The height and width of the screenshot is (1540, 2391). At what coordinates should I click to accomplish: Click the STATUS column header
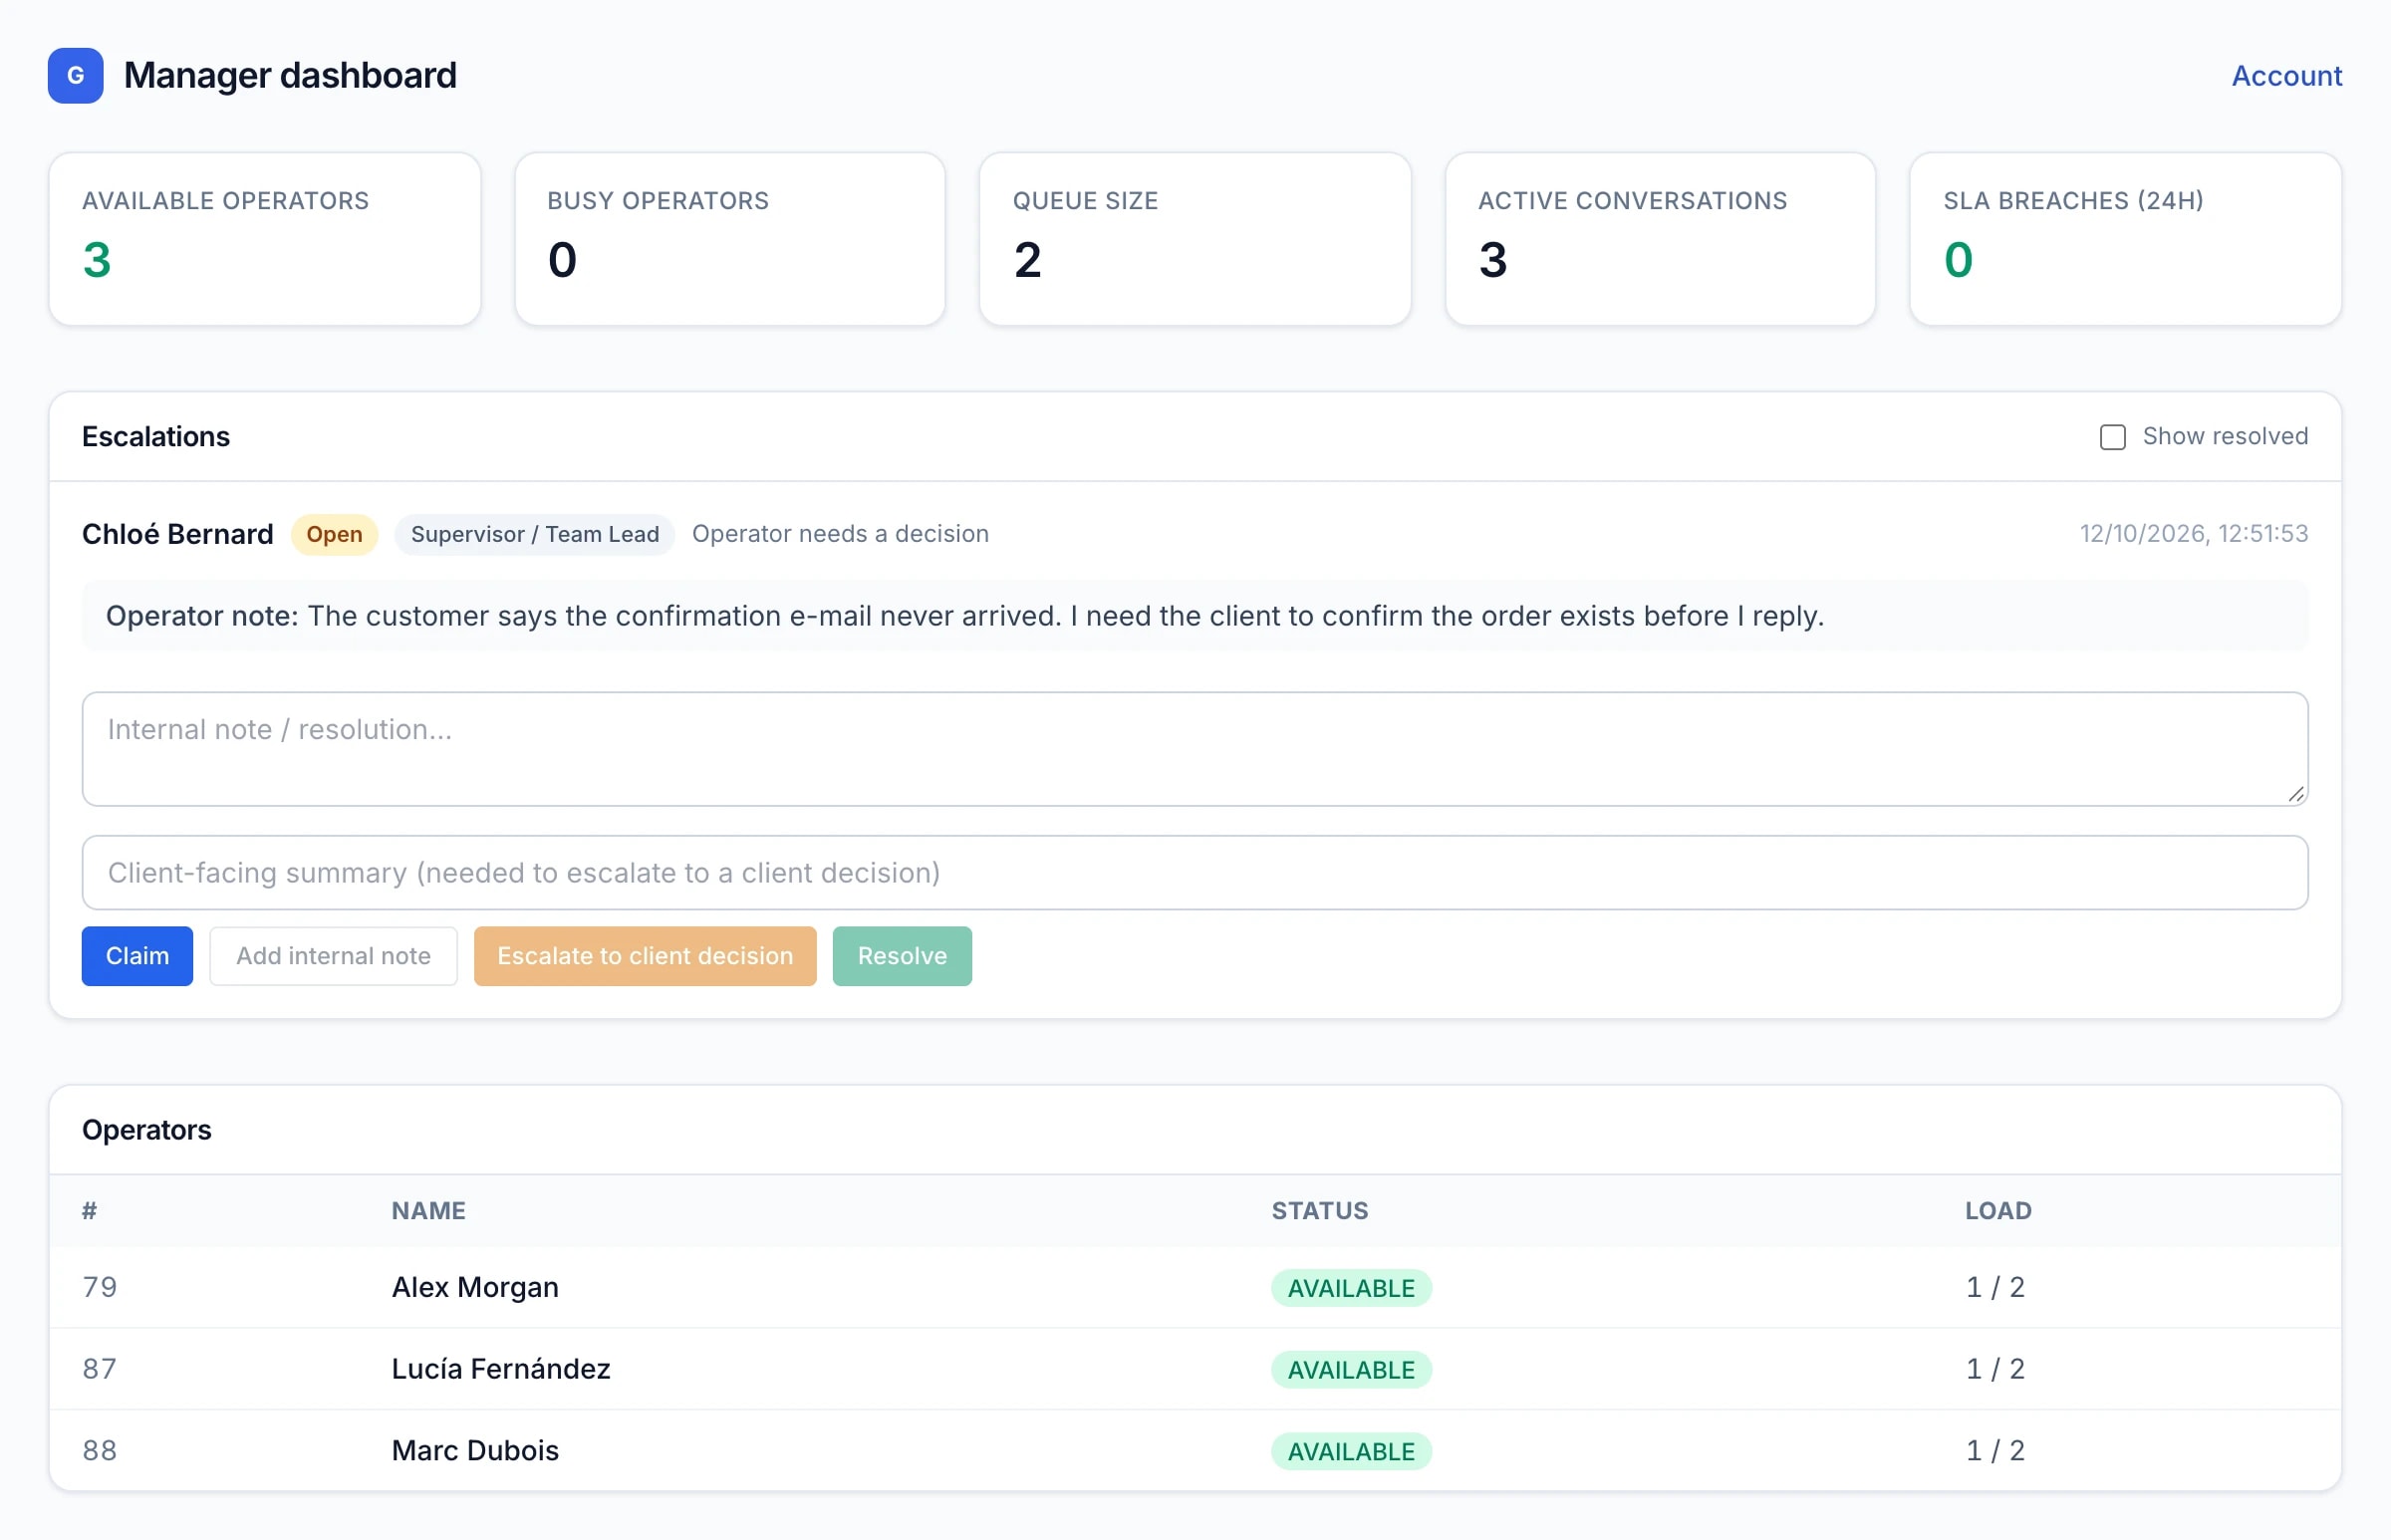[1319, 1211]
